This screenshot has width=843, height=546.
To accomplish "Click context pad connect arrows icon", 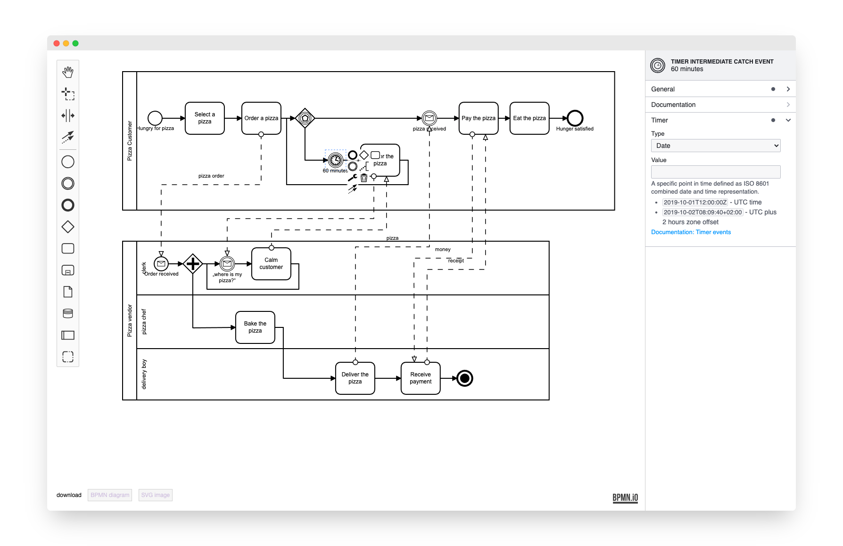I will tap(353, 189).
